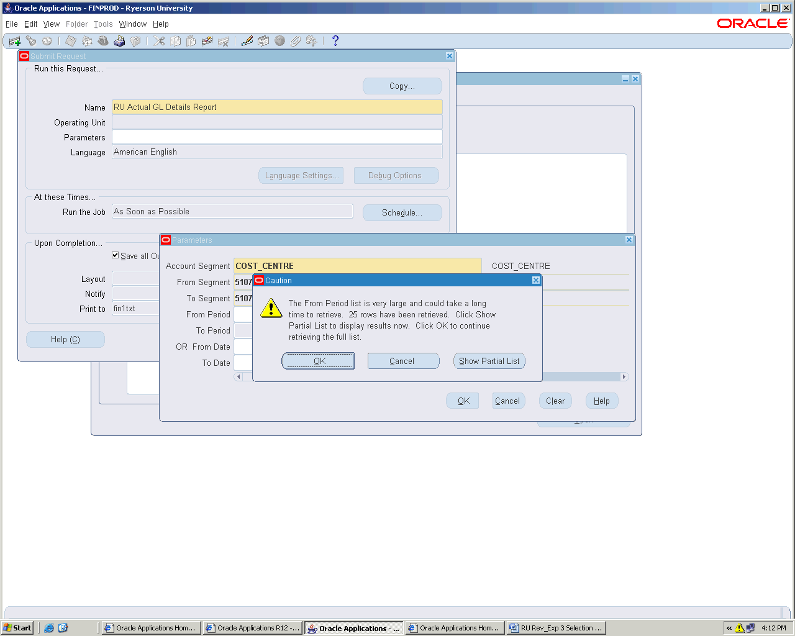
Task: Open the View menu
Action: (52, 24)
